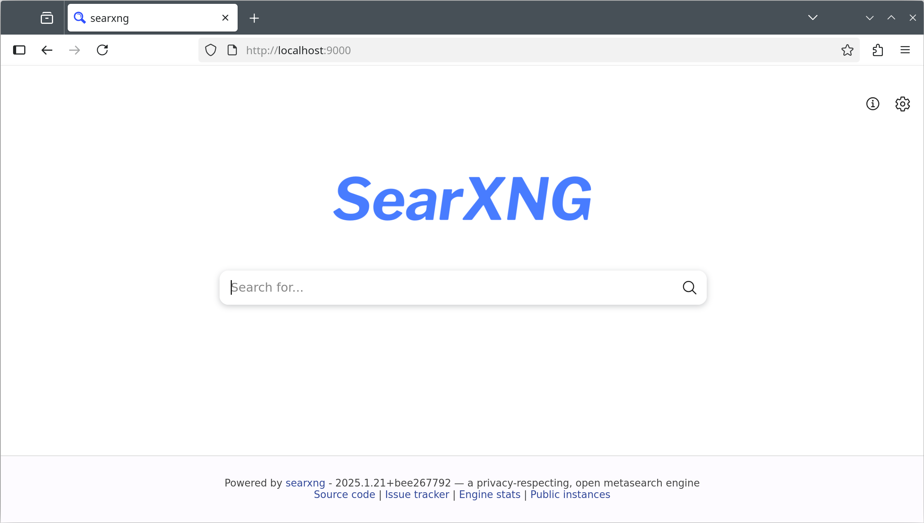Click the magnifier search submit icon
The width and height of the screenshot is (924, 523).
tap(689, 287)
